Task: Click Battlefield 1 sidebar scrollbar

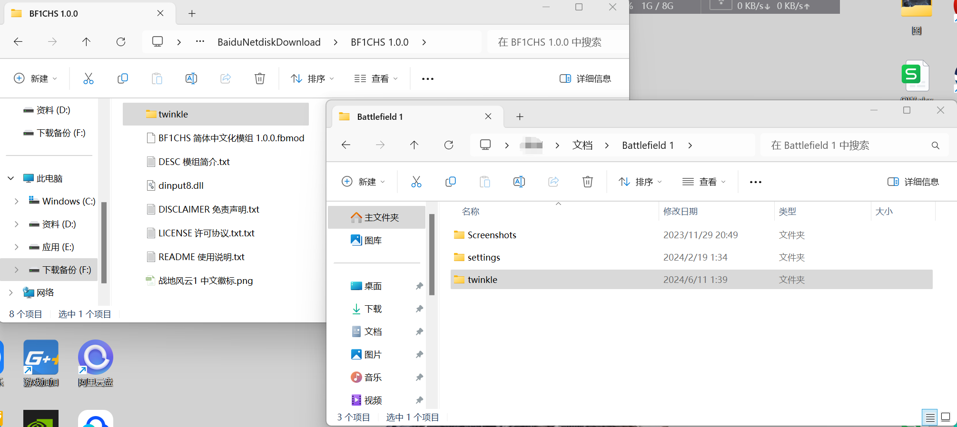Action: click(432, 254)
